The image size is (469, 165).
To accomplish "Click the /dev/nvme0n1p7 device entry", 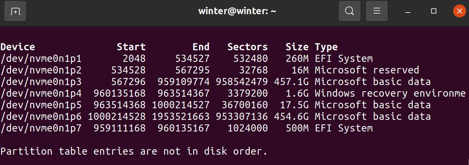I will click(41, 128).
